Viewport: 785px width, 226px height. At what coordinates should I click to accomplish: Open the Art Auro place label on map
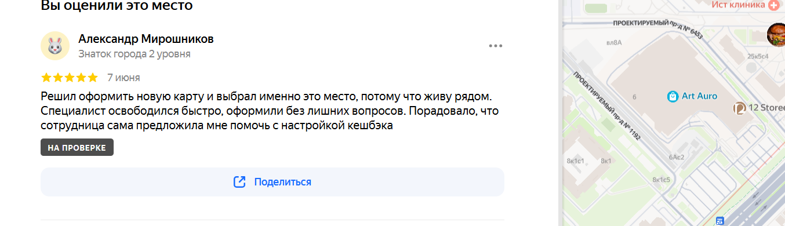699,96
